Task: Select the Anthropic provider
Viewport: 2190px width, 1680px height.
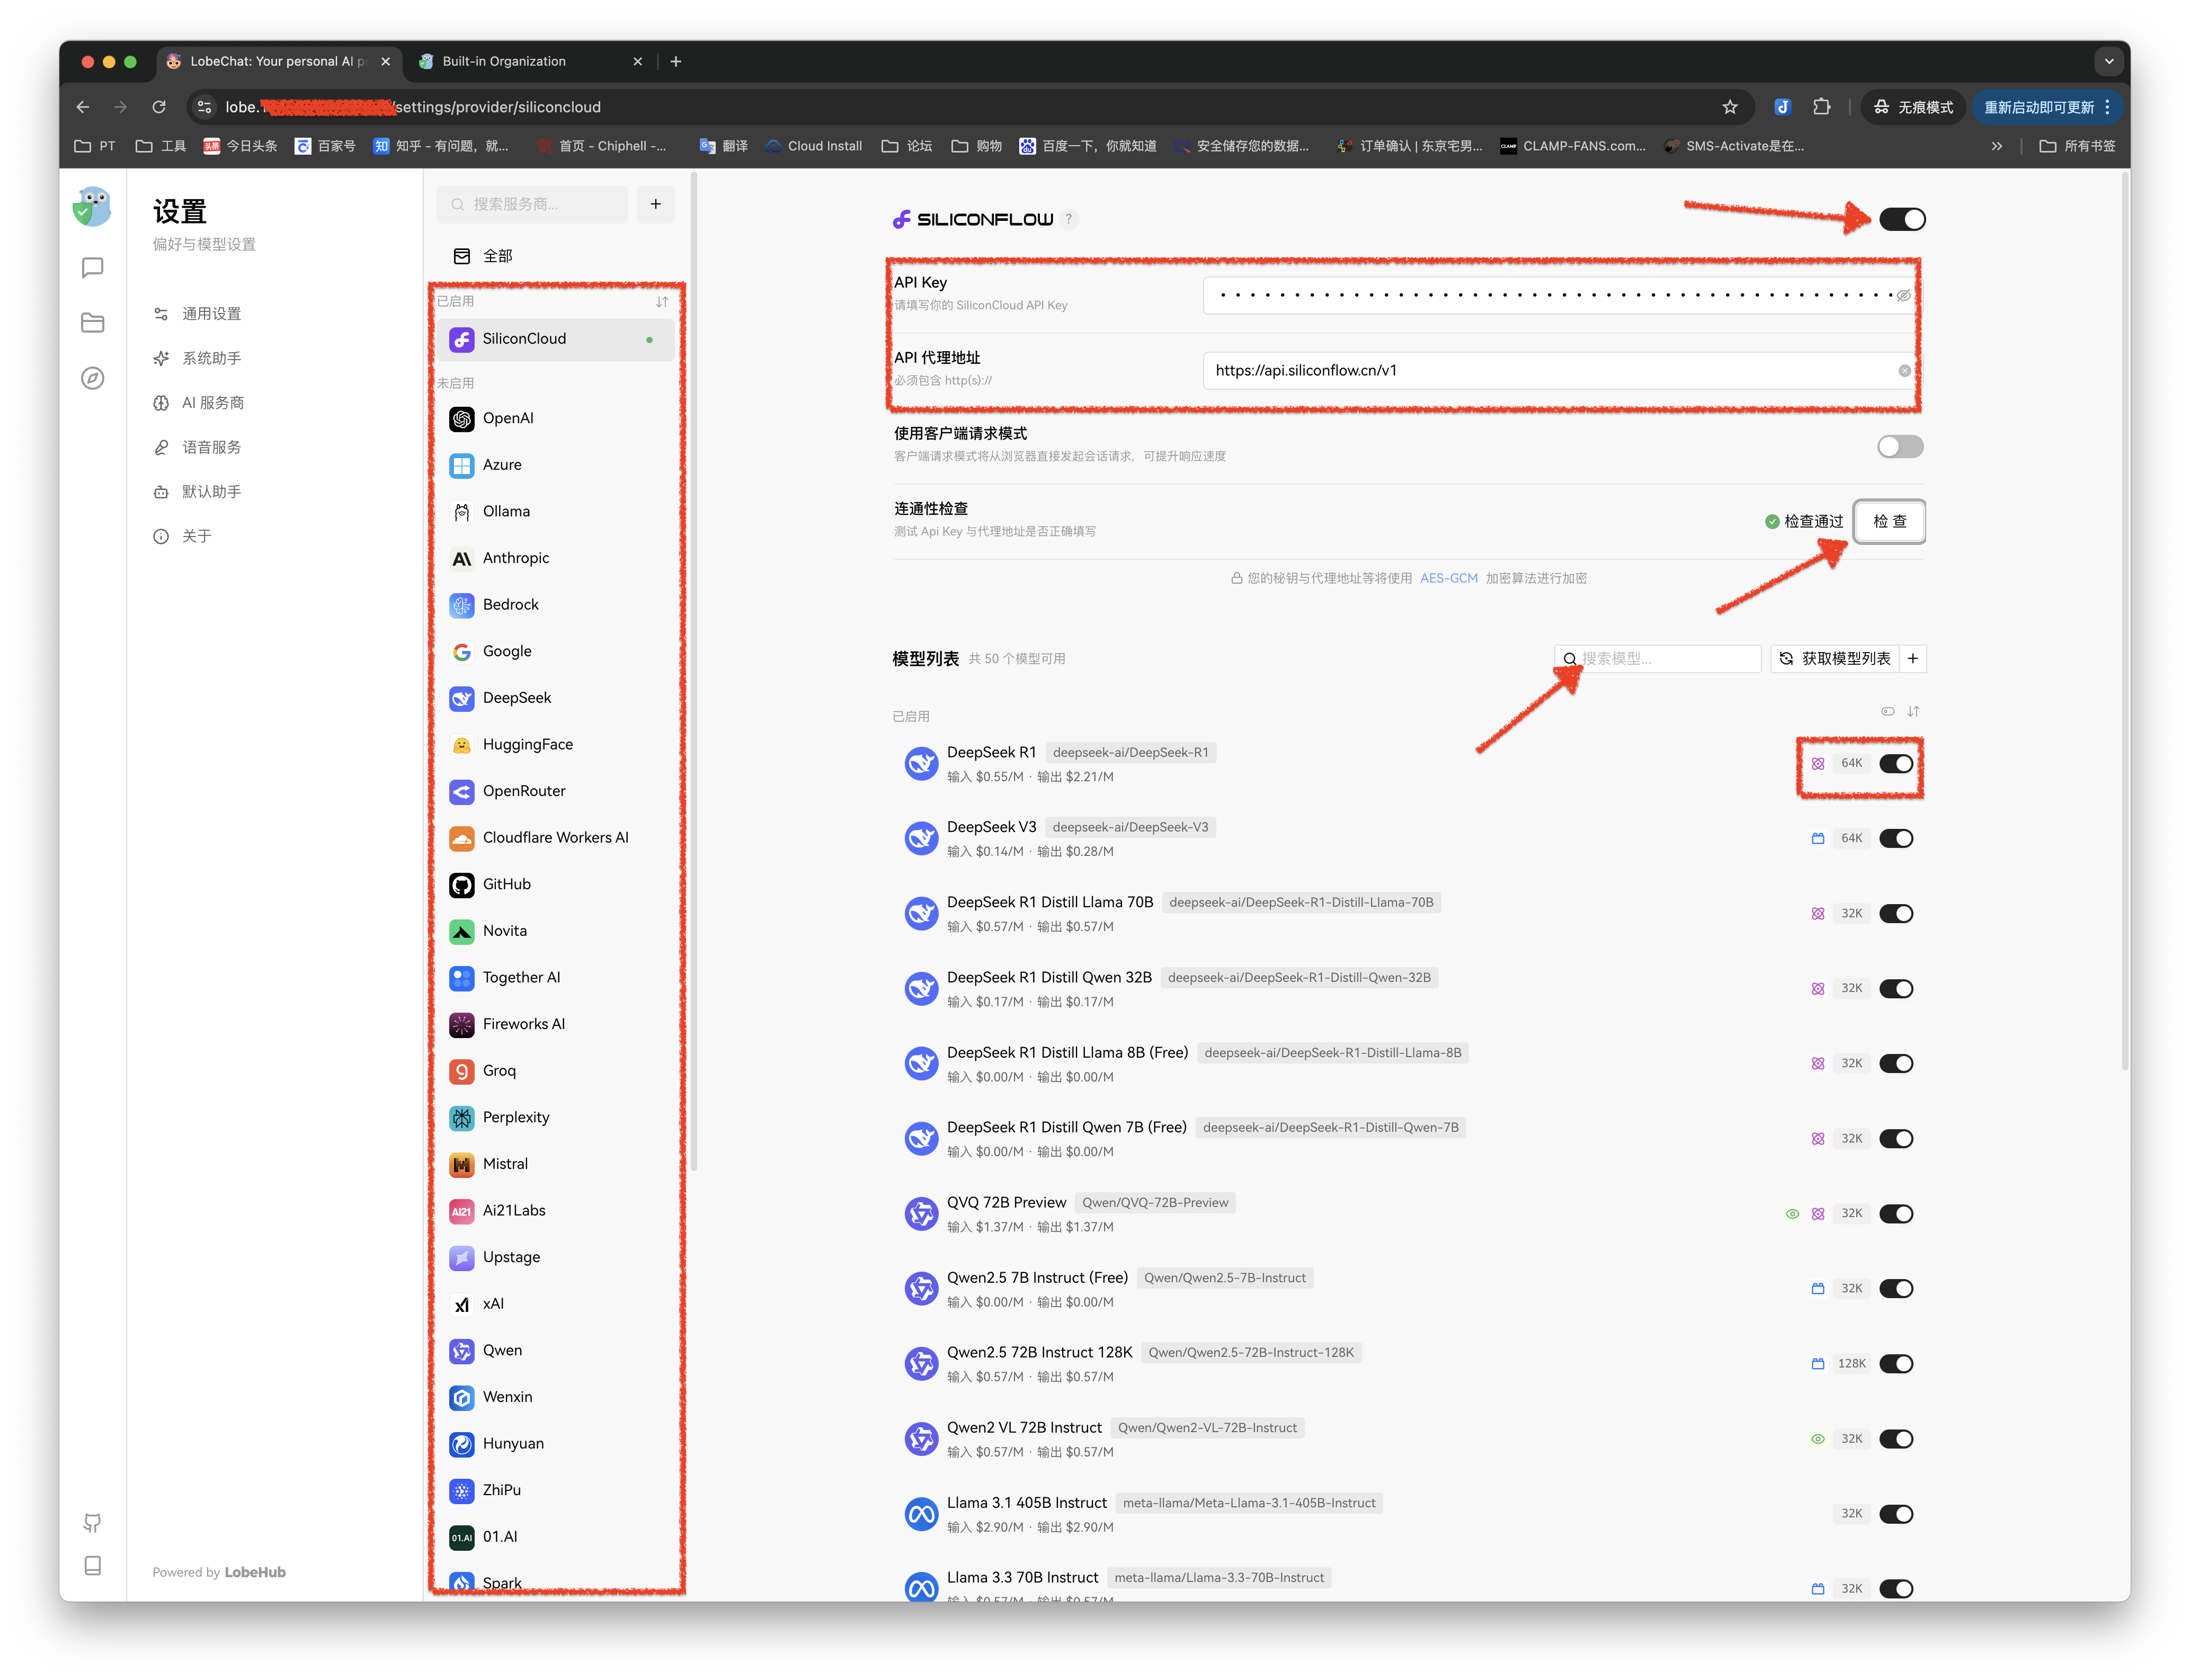Action: click(555, 558)
